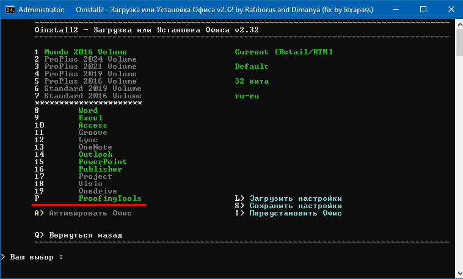
Task: Click the Переустановить Офис option
Action: point(288,213)
